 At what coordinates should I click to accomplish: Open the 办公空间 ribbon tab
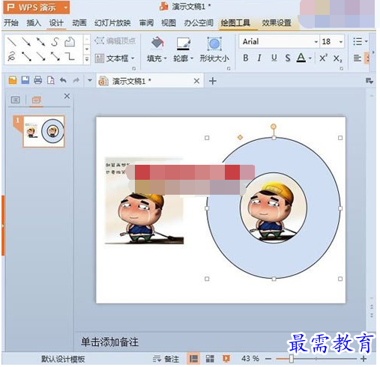click(199, 23)
